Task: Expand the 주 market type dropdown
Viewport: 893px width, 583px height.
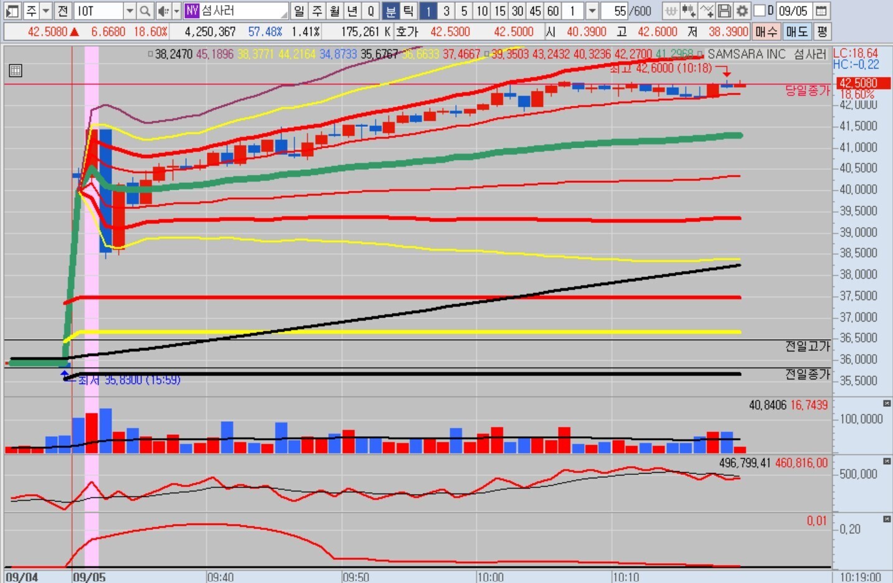Action: pos(46,11)
